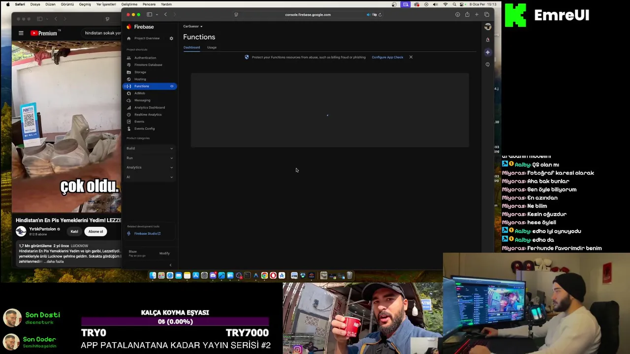The height and width of the screenshot is (354, 630).
Task: Open the Yer İşaretleri menu
Action: 106,4
